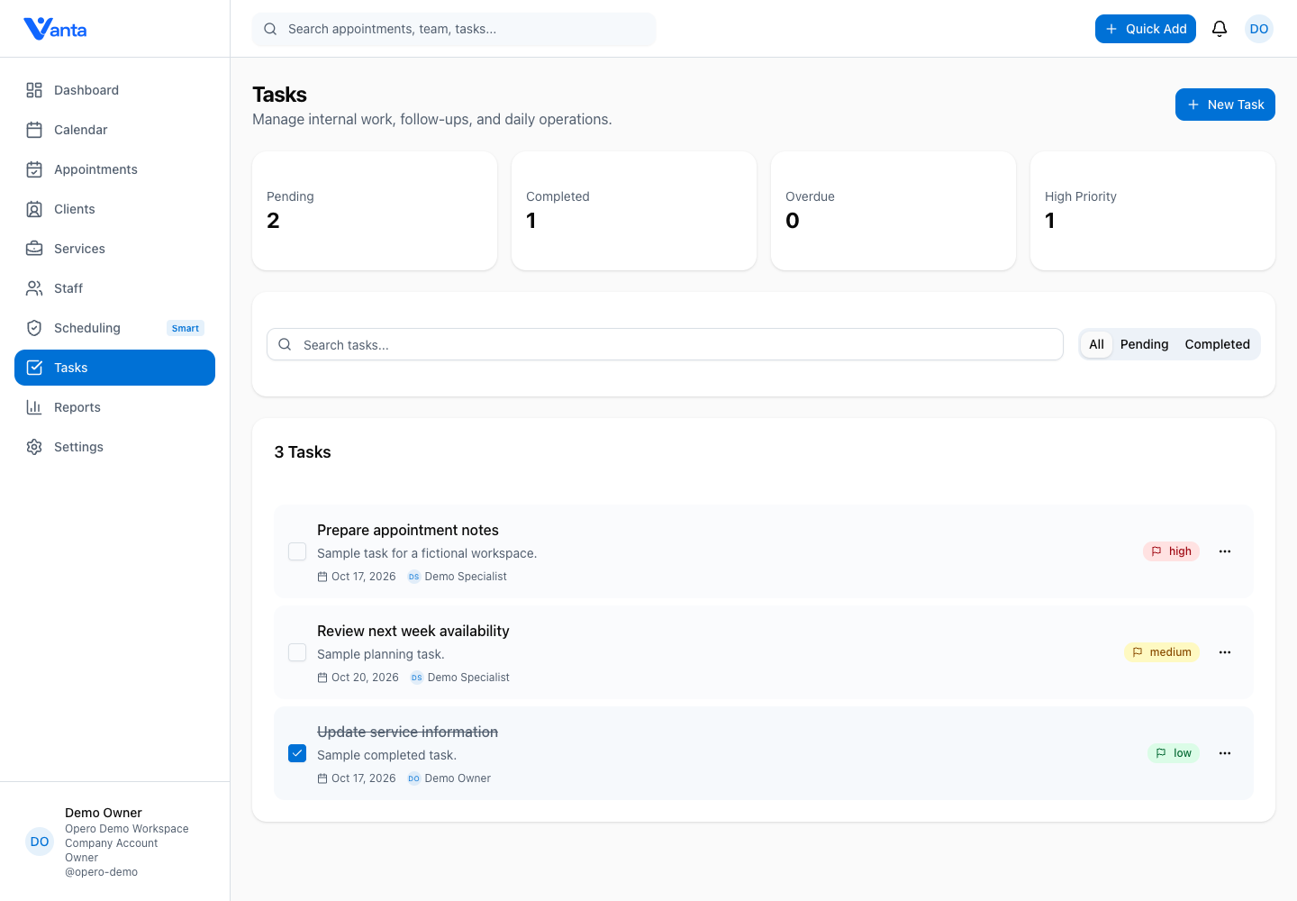Click the Smart badge next to Scheduling

pyautogui.click(x=186, y=328)
